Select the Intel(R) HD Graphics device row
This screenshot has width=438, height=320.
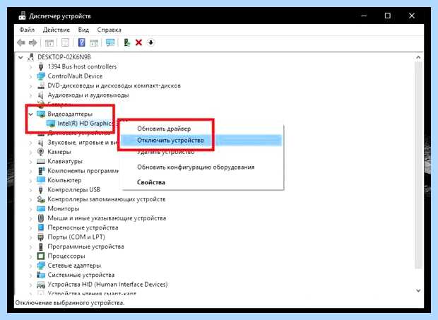click(x=85, y=124)
